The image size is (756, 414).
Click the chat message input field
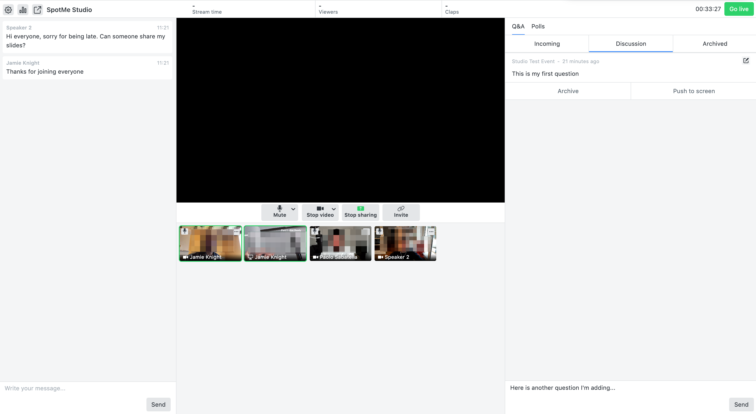click(x=88, y=388)
